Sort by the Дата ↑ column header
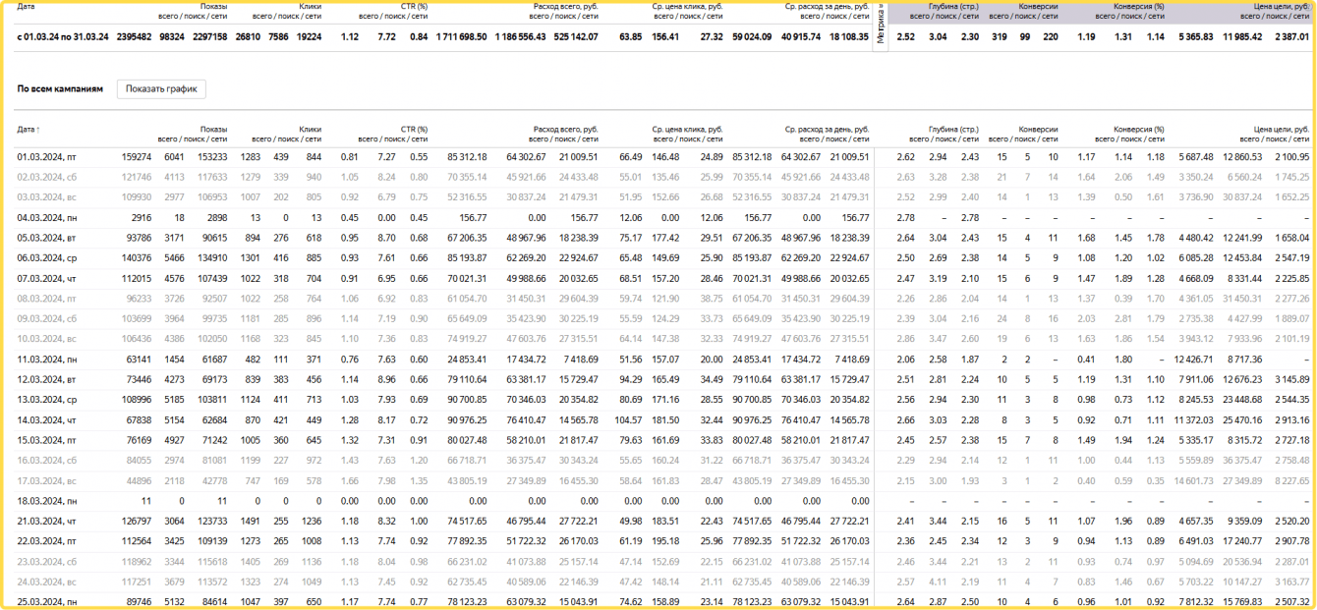The image size is (1317, 610). tap(29, 130)
